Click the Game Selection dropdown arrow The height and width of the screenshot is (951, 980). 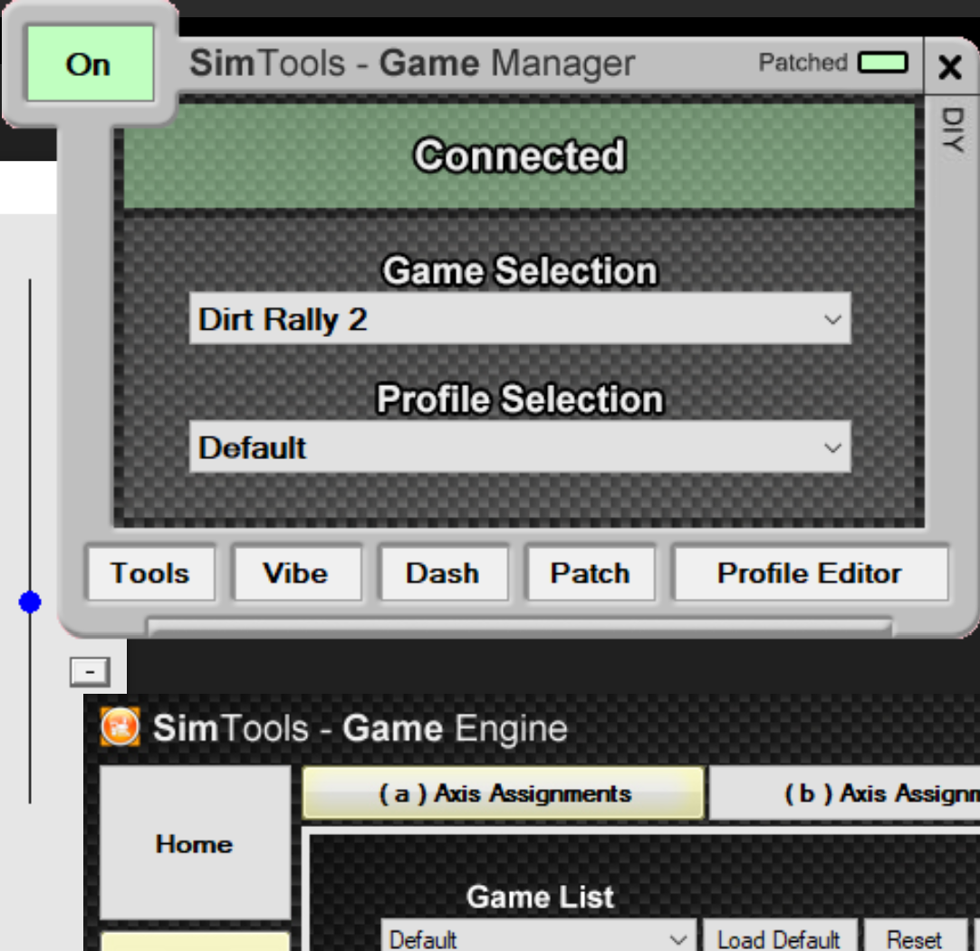[832, 320]
